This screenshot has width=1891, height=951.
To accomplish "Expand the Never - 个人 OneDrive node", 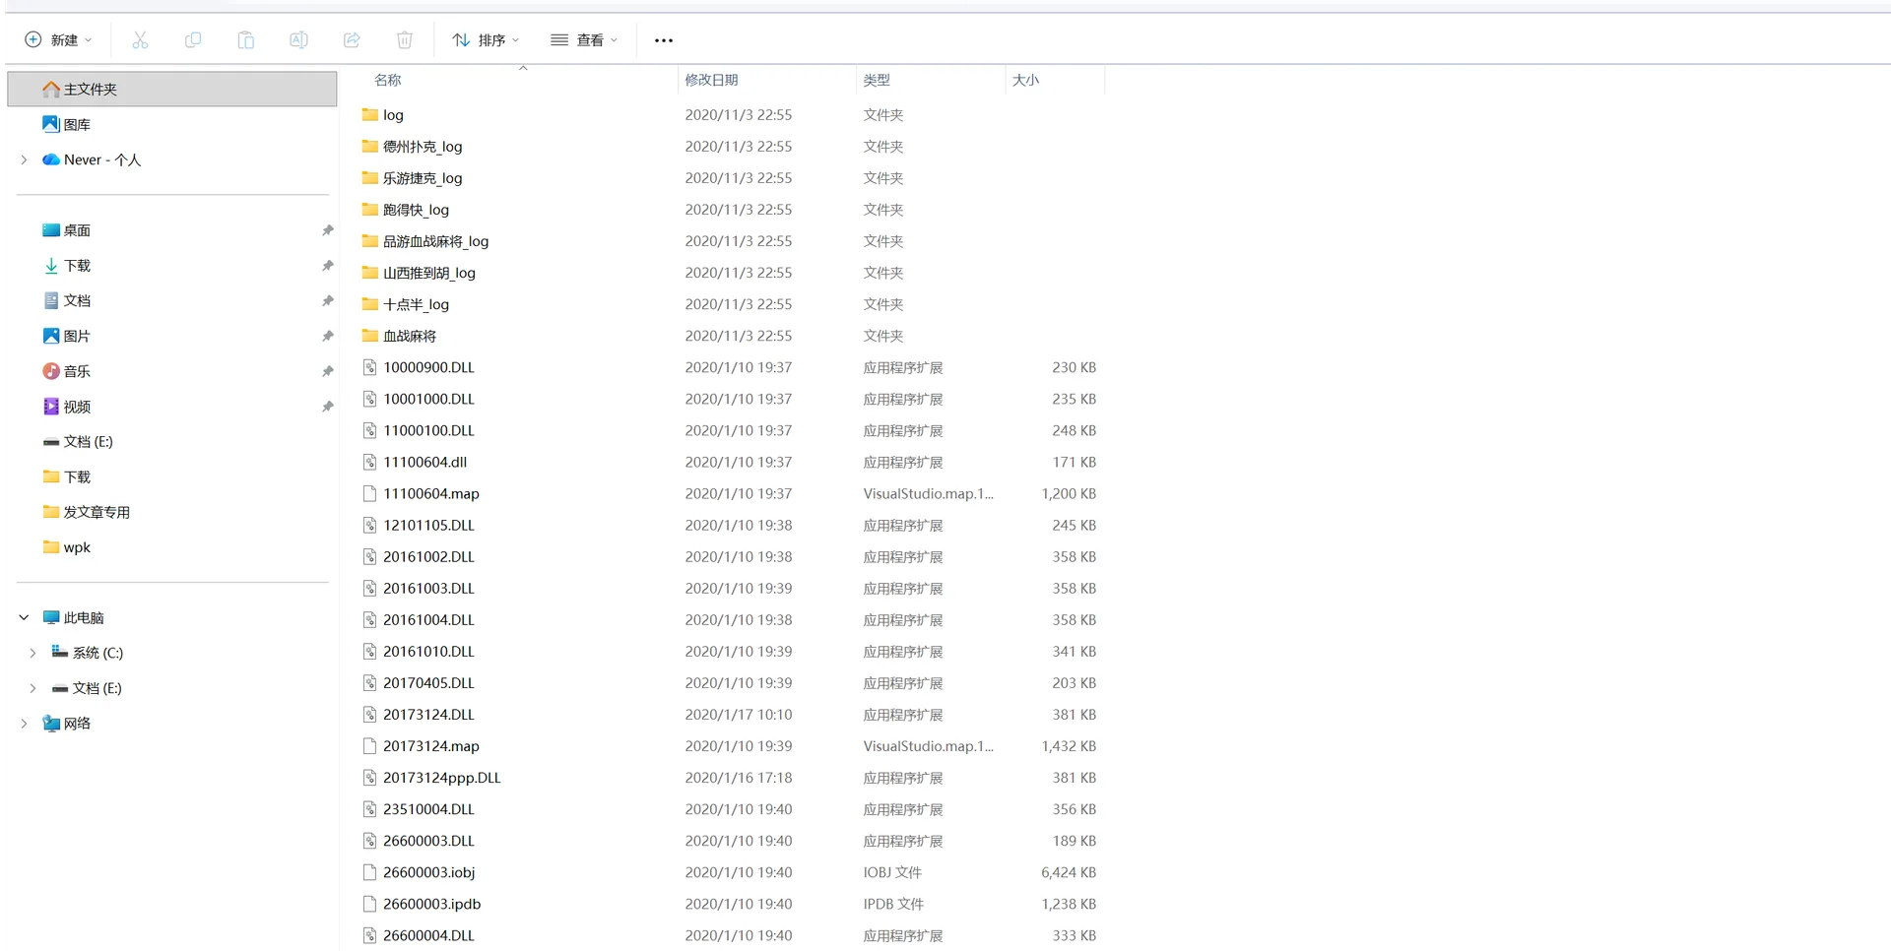I will click(x=24, y=159).
